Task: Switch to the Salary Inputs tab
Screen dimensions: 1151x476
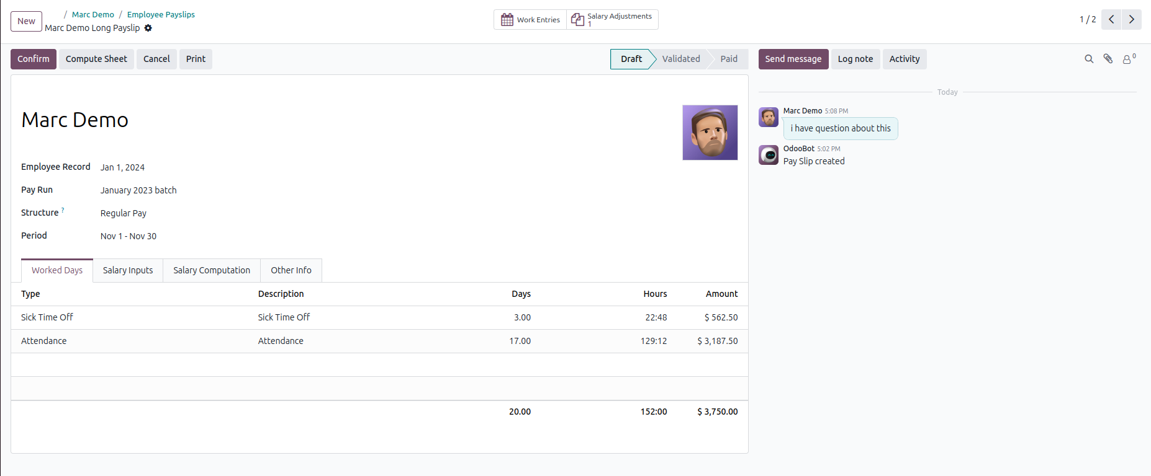Action: 128,270
